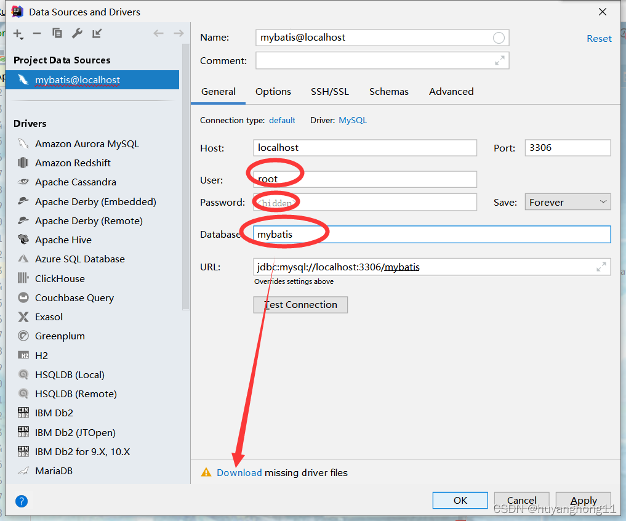Click the Cancel button
626x521 pixels.
tap(522, 500)
